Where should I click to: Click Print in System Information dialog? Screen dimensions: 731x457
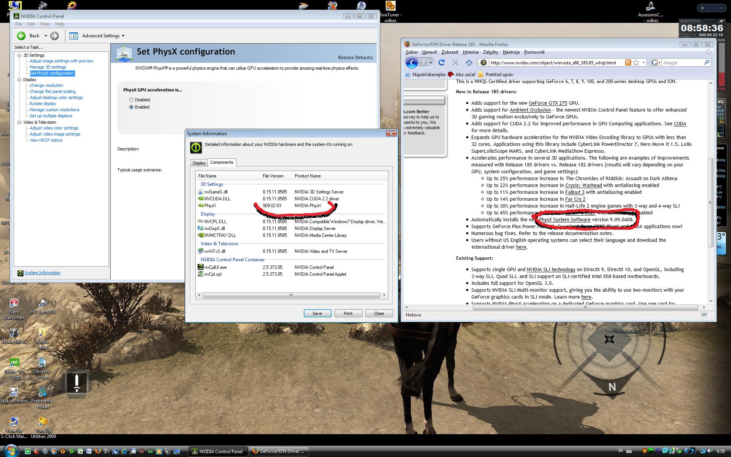(x=348, y=313)
